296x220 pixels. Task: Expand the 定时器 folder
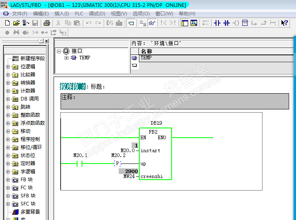8,163
